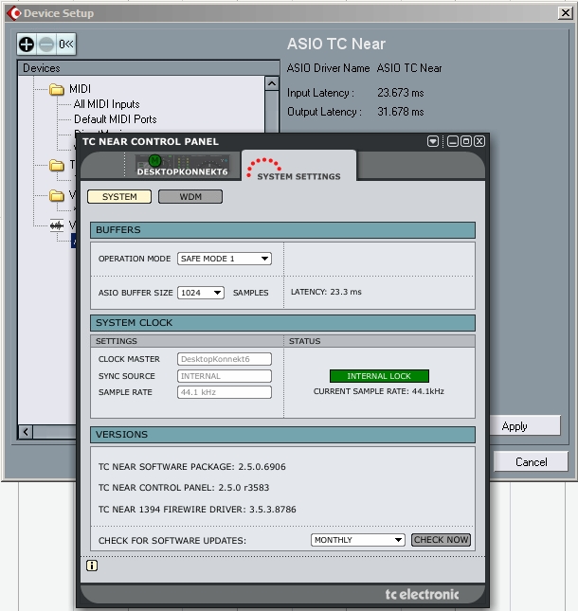Switch to the WDM view toggle

point(190,197)
